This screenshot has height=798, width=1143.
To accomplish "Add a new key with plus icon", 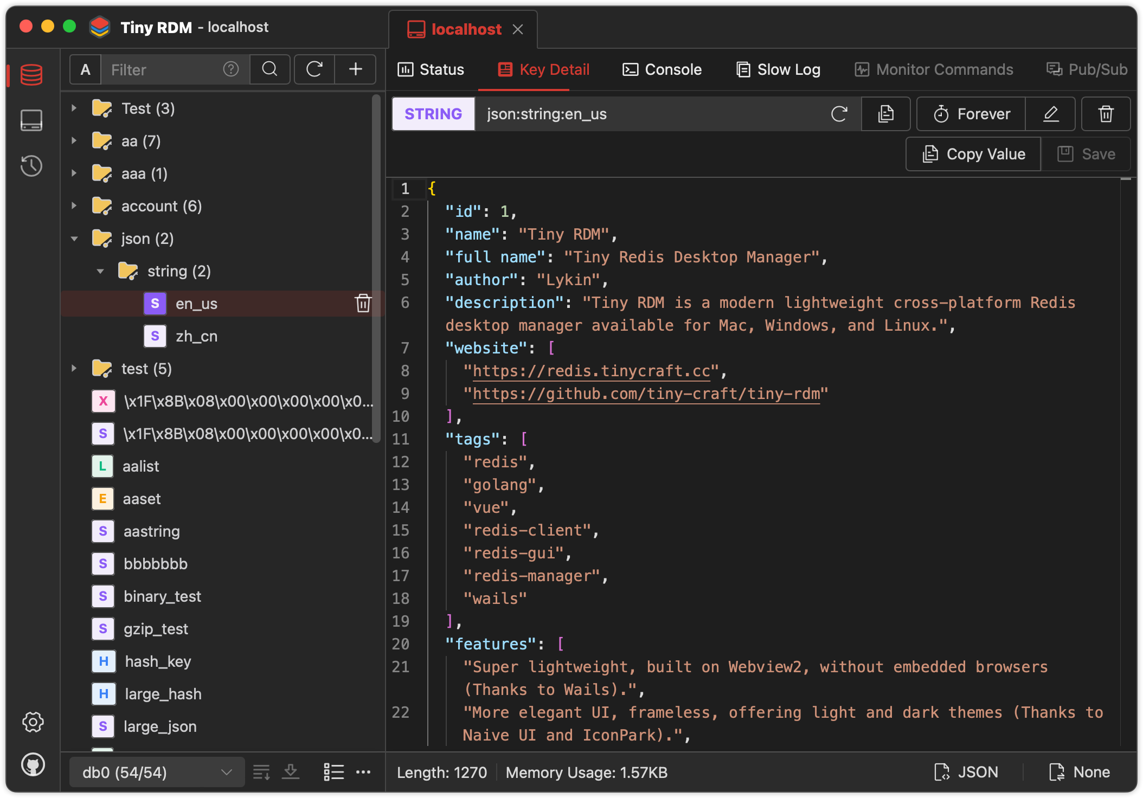I will click(x=356, y=69).
